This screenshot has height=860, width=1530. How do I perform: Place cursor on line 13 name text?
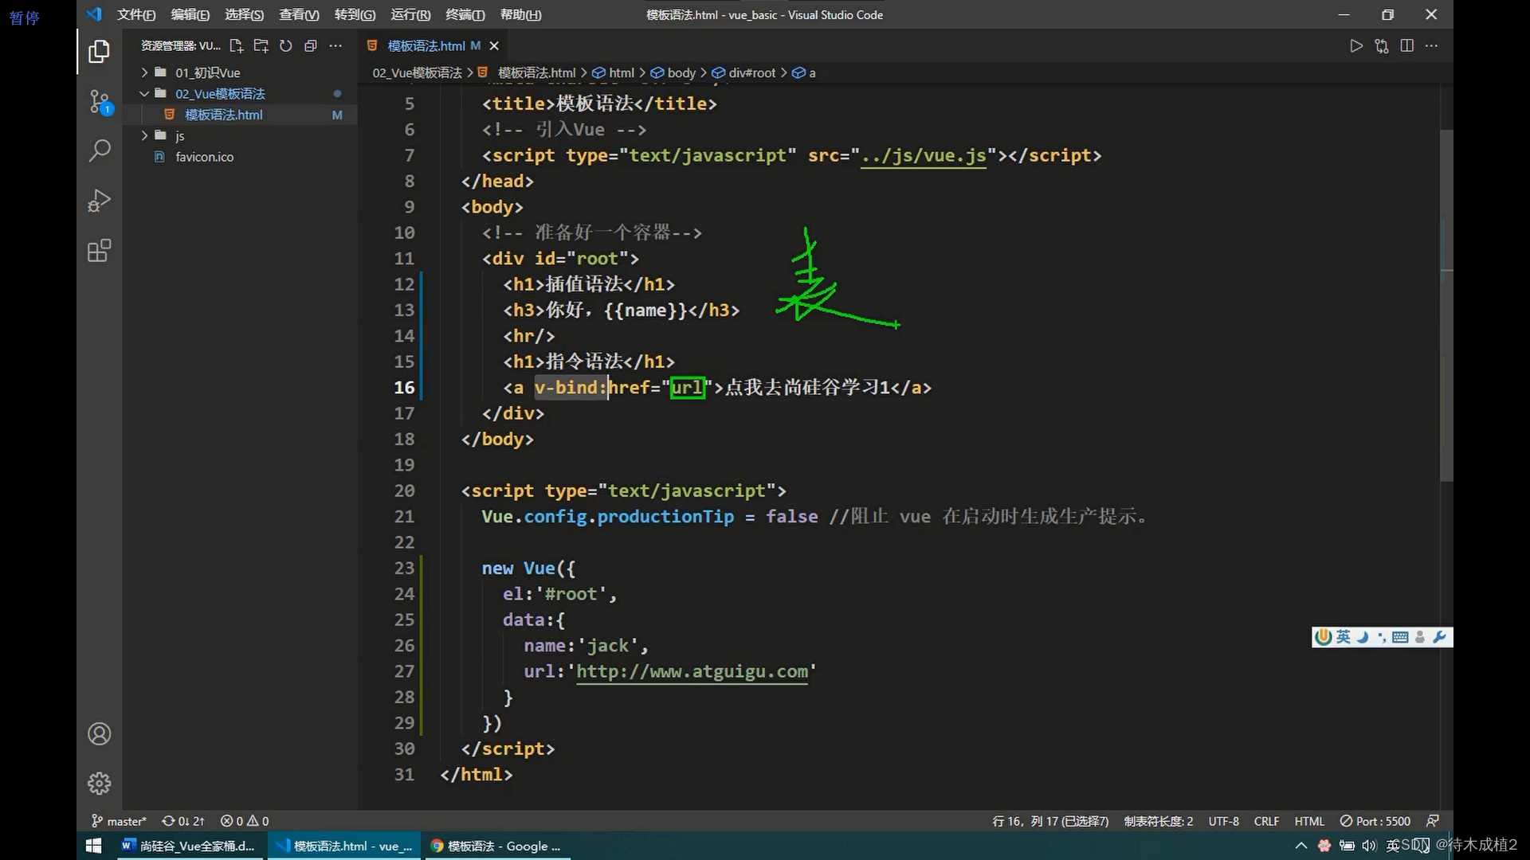coord(645,311)
